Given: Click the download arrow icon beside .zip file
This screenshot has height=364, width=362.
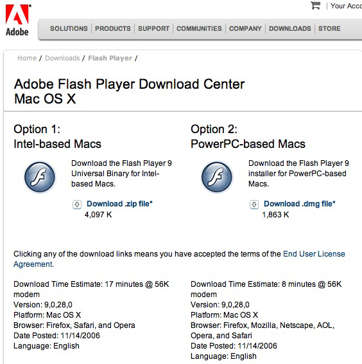Looking at the screenshot, I should pos(77,205).
